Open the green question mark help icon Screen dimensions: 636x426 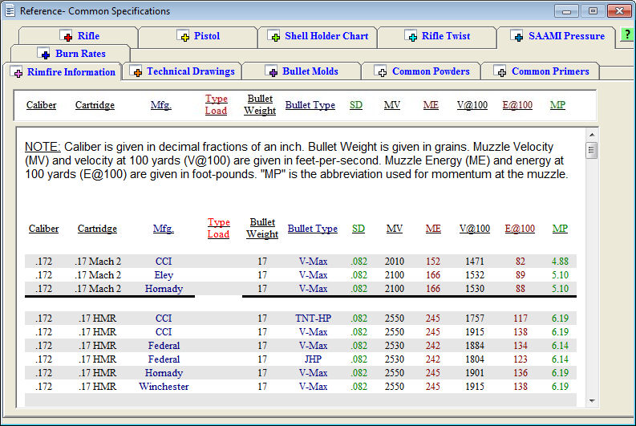[x=627, y=34]
